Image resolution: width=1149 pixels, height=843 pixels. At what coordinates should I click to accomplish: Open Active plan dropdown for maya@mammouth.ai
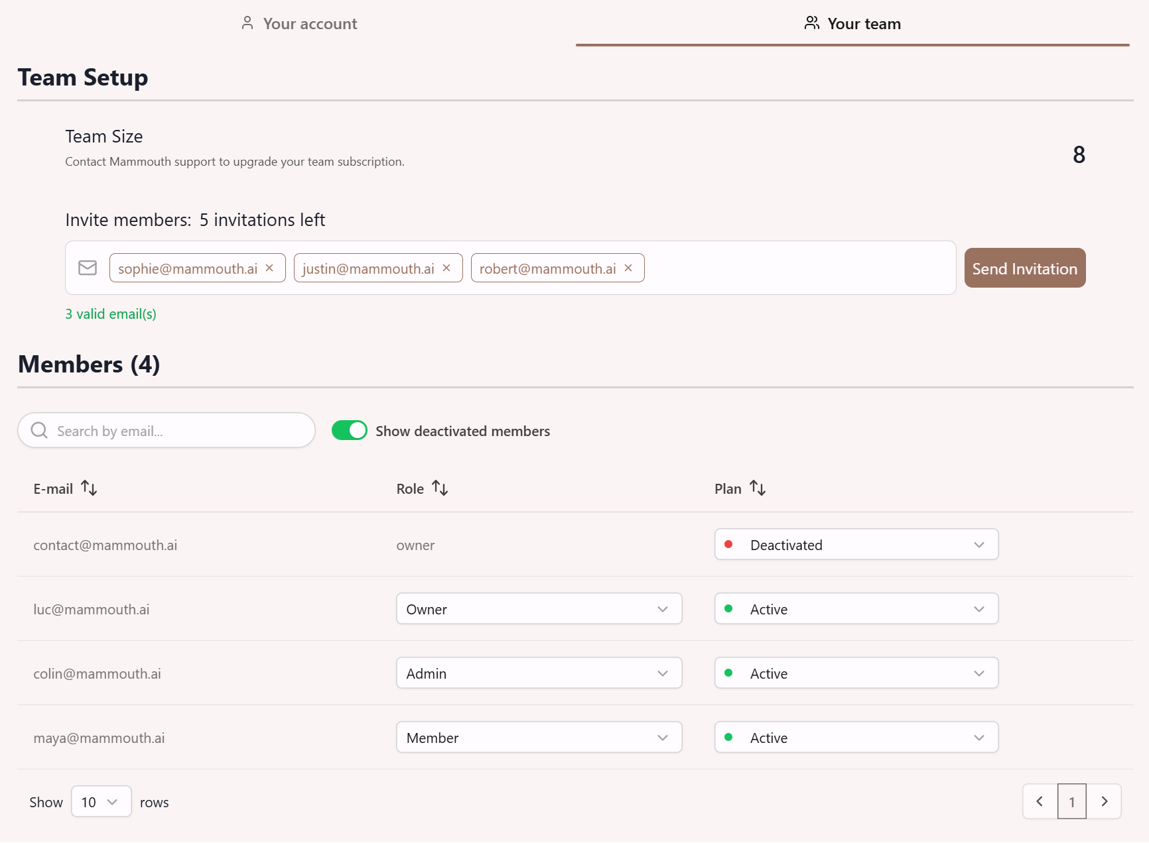pyautogui.click(x=856, y=738)
